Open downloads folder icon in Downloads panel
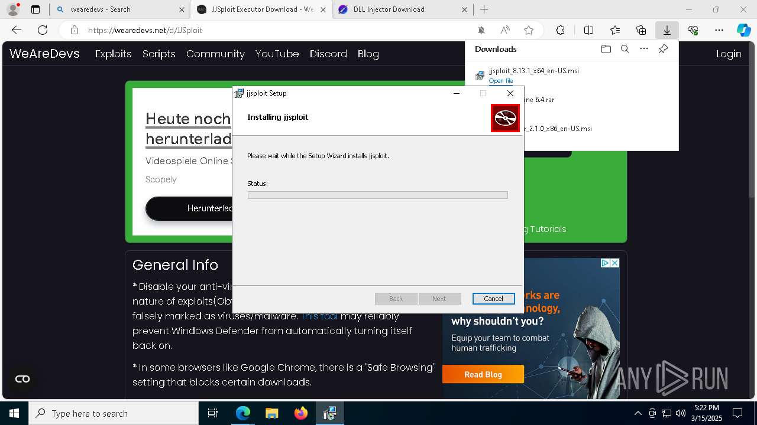This screenshot has width=757, height=425. click(x=606, y=49)
